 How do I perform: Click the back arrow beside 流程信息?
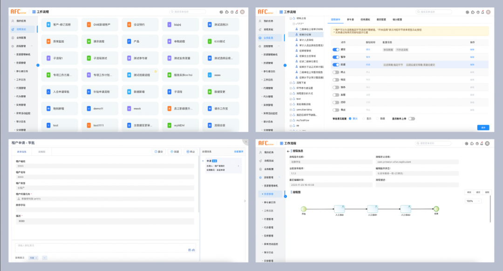tap(288, 151)
